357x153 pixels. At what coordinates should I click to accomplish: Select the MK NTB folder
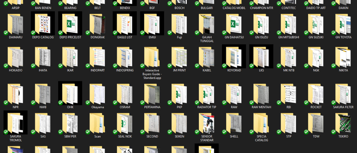pyautogui.click(x=289, y=58)
